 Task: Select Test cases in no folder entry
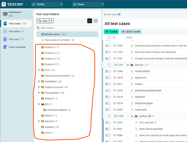(67, 40)
